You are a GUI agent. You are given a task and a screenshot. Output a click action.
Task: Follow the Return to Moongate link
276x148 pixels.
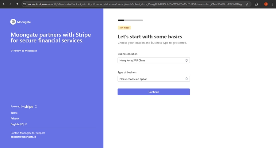[24, 51]
